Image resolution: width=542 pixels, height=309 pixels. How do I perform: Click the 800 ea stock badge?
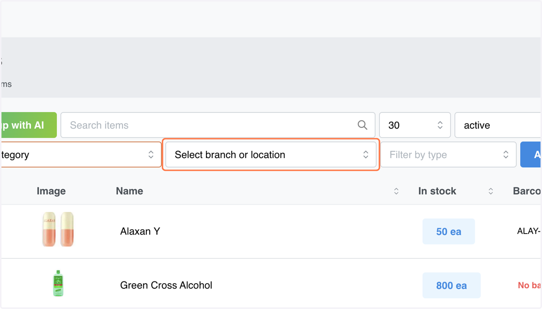tap(451, 286)
